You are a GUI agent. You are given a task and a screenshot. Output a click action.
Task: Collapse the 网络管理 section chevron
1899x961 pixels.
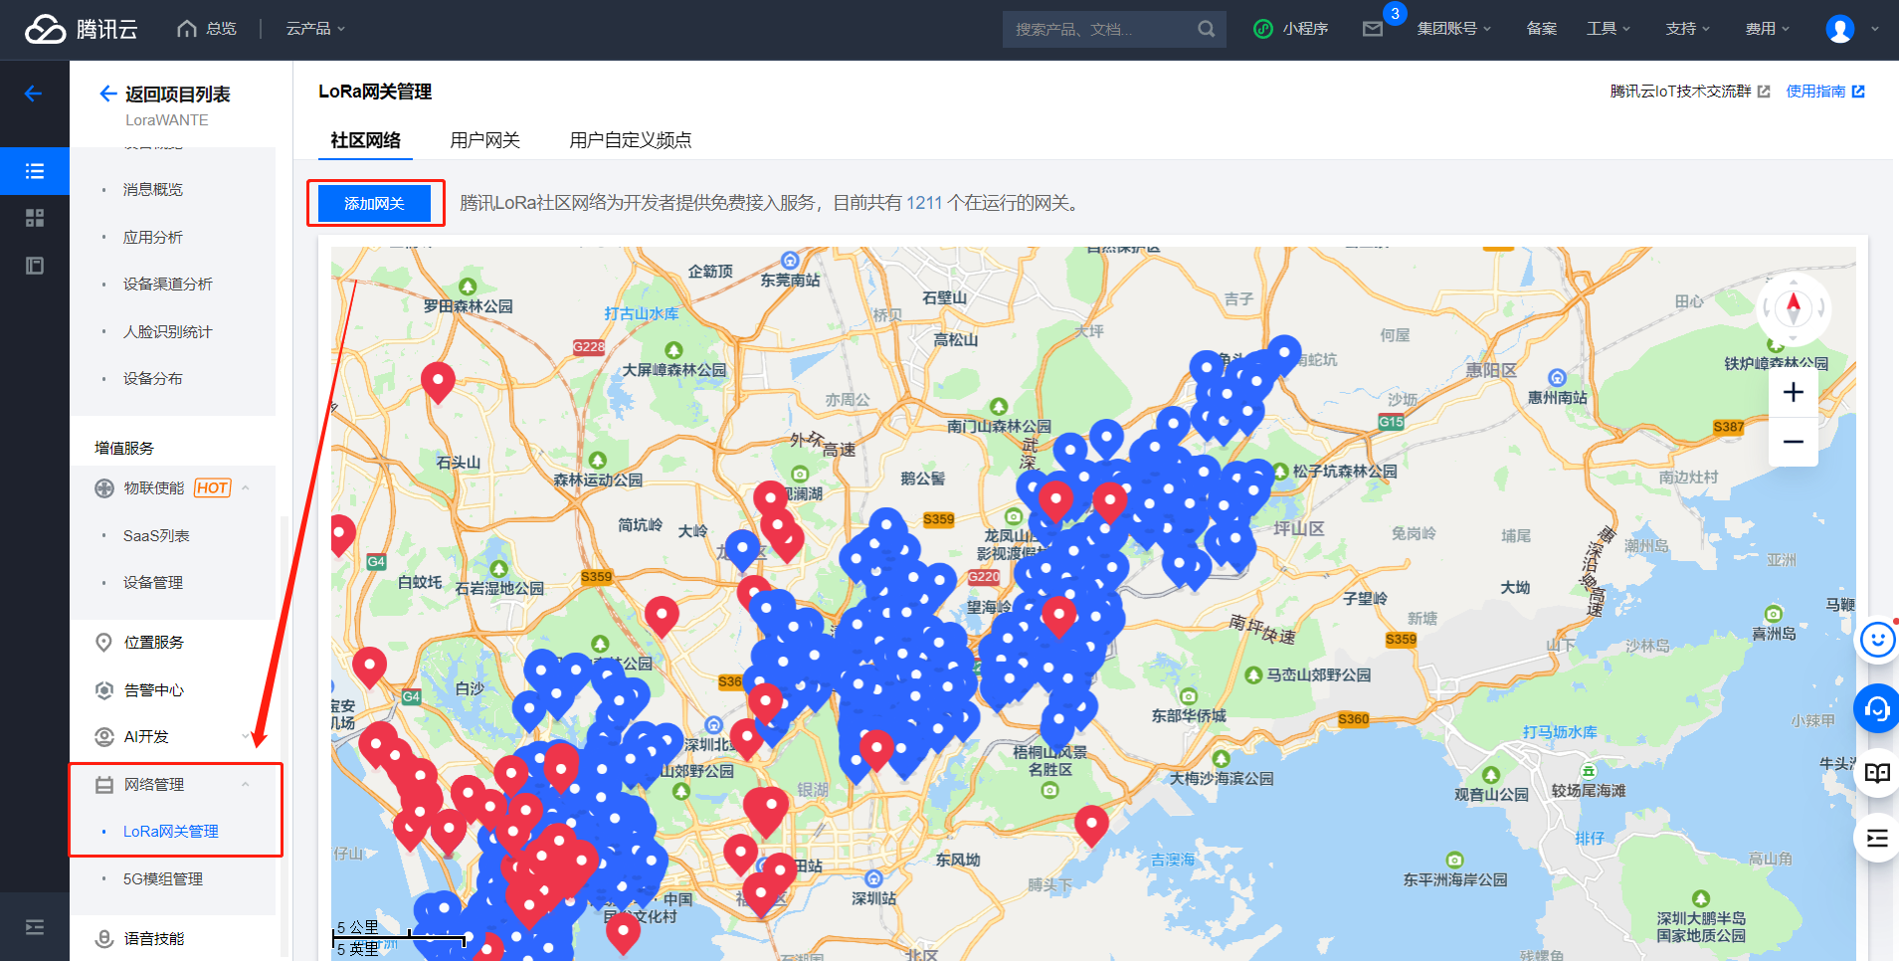[245, 785]
